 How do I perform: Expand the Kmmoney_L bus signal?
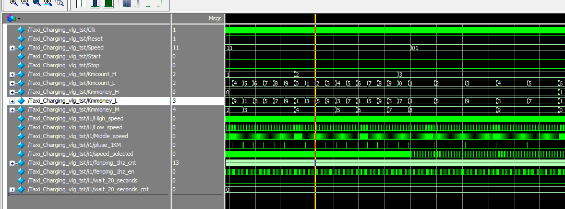(x=12, y=101)
